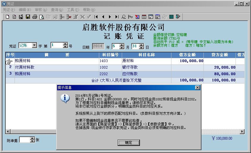
Task: Click 确定 in the 提示信息 dialog
Action: pyautogui.click(x=129, y=143)
